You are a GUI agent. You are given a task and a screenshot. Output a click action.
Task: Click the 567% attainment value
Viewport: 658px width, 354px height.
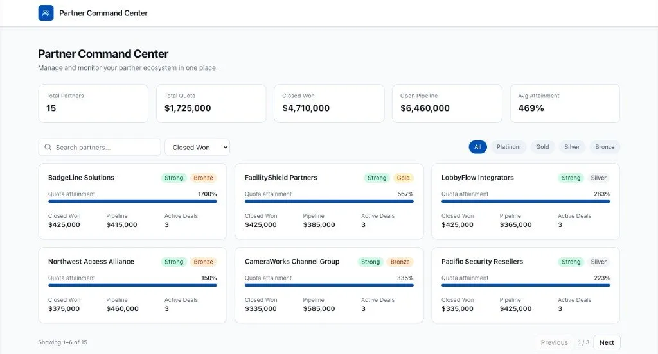[x=405, y=194]
